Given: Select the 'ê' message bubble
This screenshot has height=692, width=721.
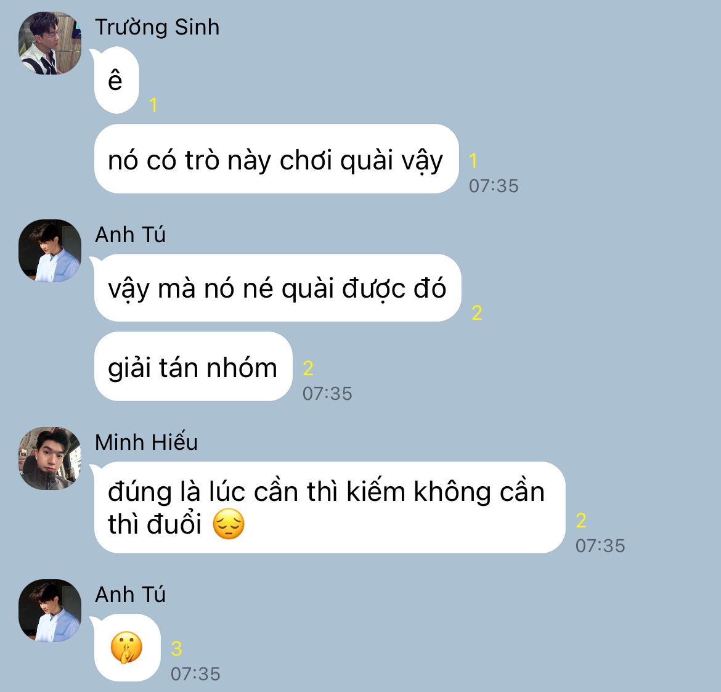Looking at the screenshot, I should tap(116, 80).
